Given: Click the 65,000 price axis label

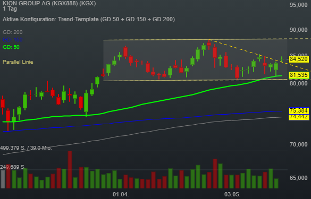Looking at the screenshot, I should click(x=298, y=178).
